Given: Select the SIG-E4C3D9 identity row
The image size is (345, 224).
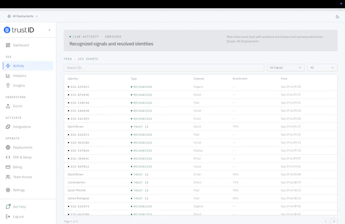Looking at the screenshot, I should pyautogui.click(x=201, y=119).
